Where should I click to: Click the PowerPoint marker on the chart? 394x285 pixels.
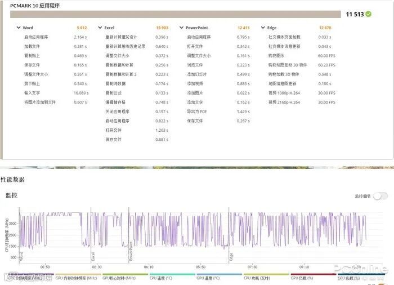pyautogui.click(x=131, y=251)
